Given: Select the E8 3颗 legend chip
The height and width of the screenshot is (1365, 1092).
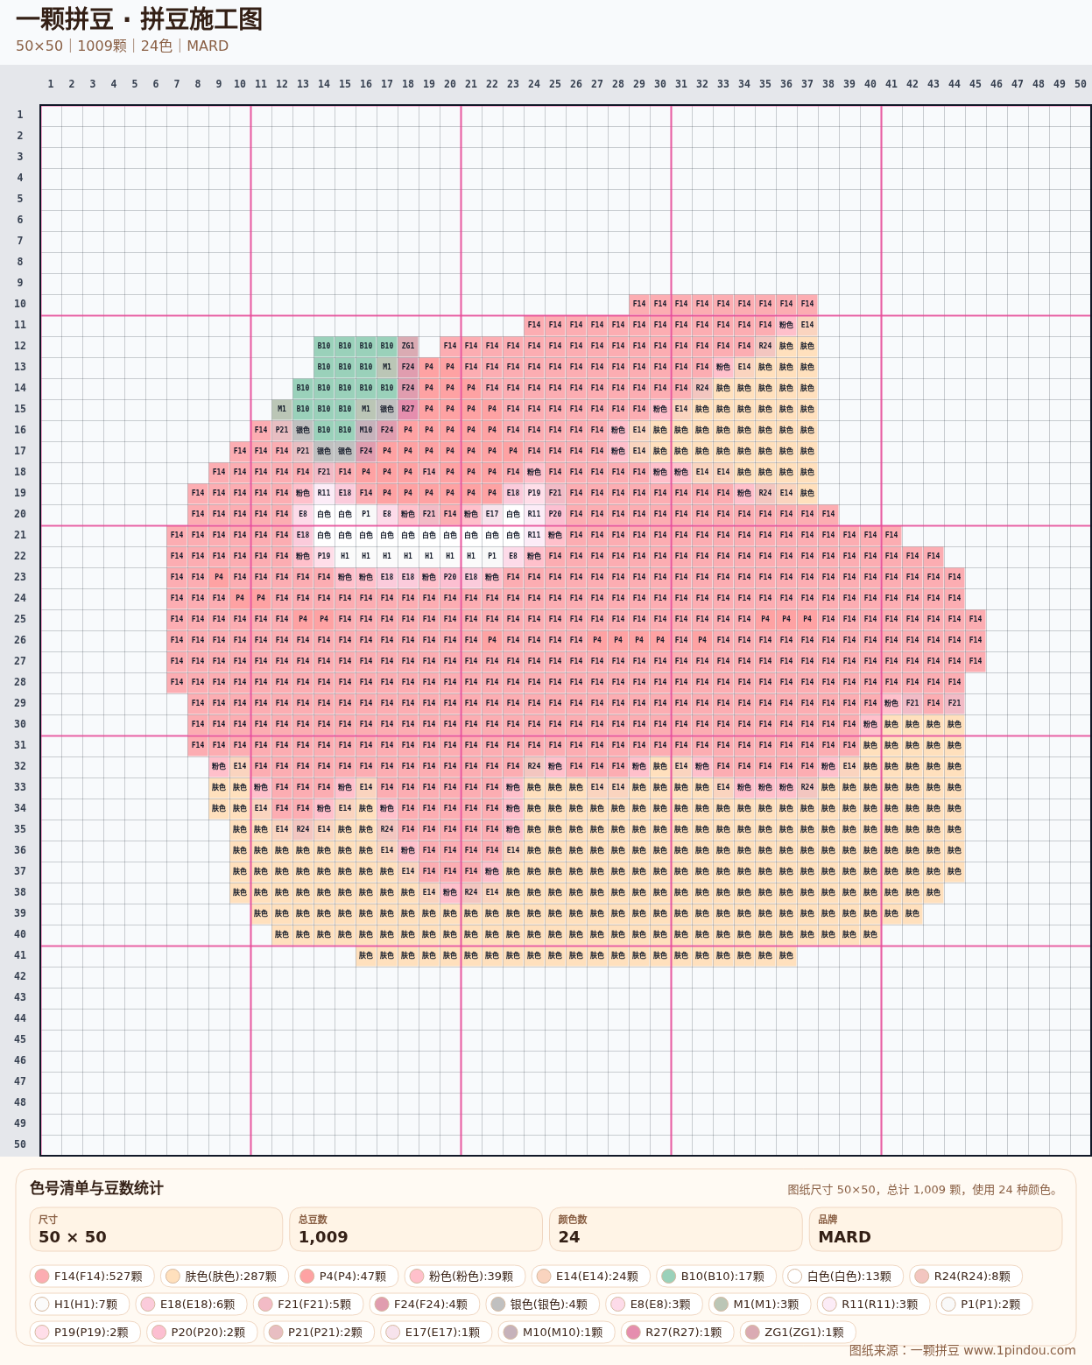Looking at the screenshot, I should [654, 1304].
